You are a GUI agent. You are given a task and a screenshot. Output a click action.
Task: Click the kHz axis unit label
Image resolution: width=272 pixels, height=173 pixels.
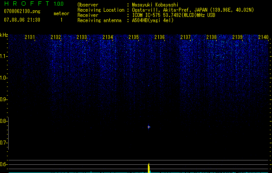point(4,35)
